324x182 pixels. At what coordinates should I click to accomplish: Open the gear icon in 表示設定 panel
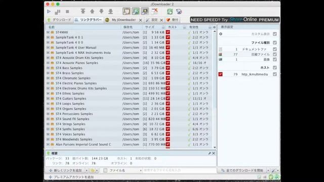pos(221,34)
